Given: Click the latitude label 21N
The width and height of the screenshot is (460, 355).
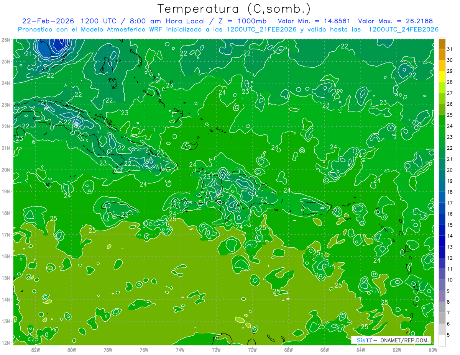Looking at the screenshot, I should coord(5,148).
